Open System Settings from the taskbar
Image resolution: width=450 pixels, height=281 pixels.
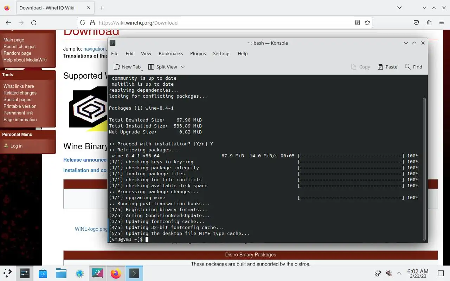pos(25,273)
